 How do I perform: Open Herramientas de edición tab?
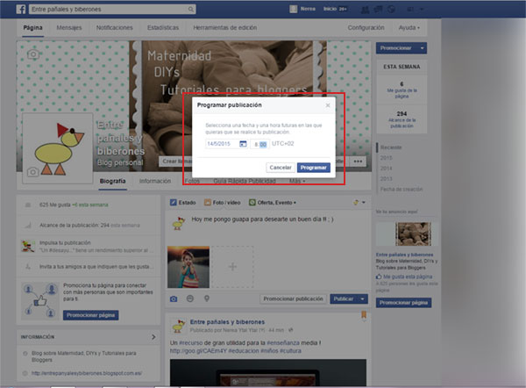225,27
